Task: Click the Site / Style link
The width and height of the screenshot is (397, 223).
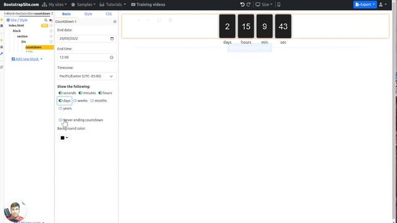Action: [19, 20]
